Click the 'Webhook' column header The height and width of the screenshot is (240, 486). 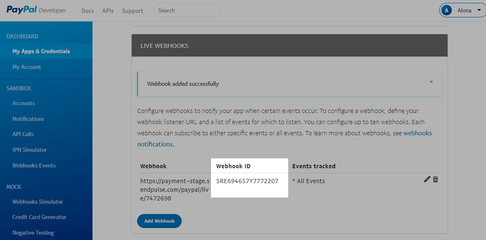coord(154,166)
